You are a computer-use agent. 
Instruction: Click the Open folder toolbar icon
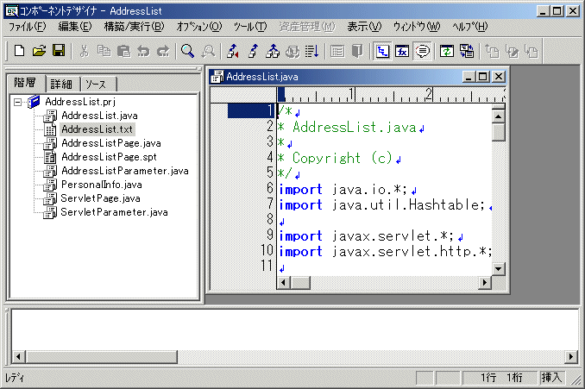[x=39, y=51]
